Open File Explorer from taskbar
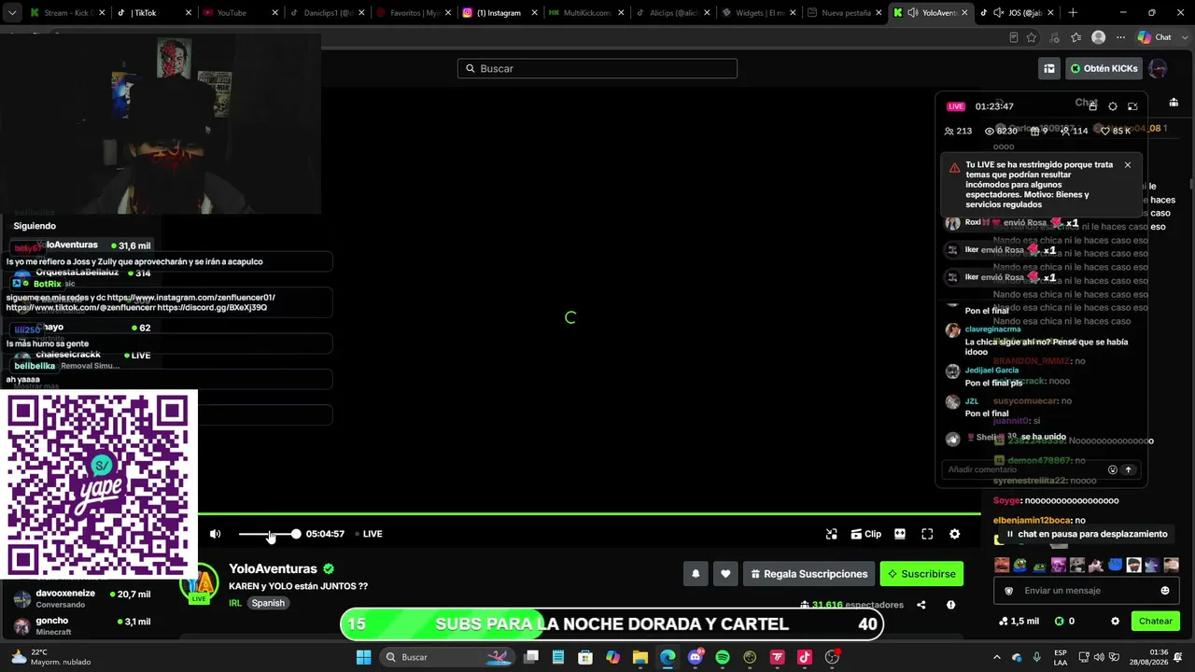The image size is (1195, 672). tap(640, 657)
